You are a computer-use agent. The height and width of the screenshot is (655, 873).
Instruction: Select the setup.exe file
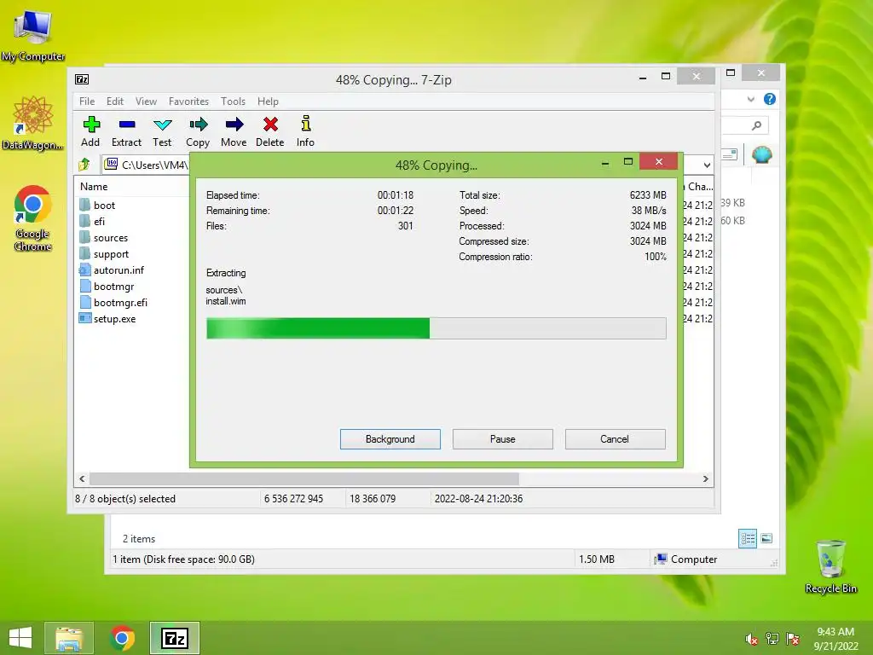tap(107, 319)
